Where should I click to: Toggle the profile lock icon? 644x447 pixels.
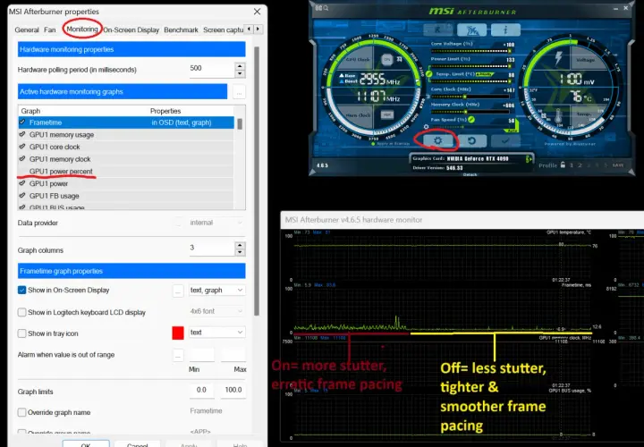[563, 165]
